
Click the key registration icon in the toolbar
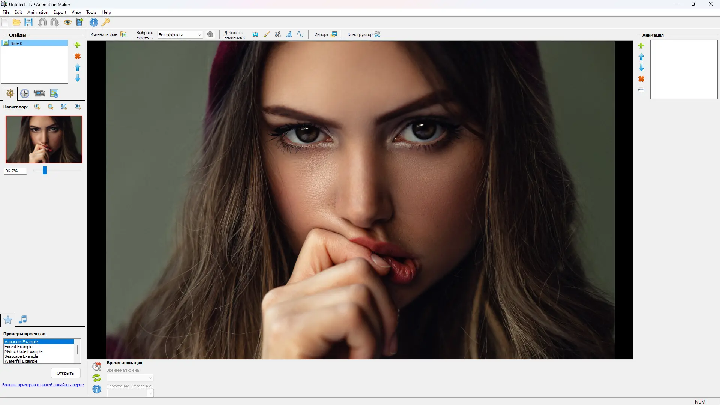(106, 22)
